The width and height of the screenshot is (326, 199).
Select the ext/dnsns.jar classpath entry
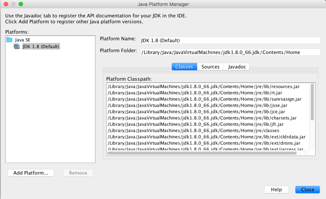pos(203,143)
